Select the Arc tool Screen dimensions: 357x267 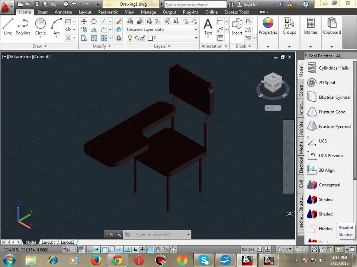tap(56, 27)
